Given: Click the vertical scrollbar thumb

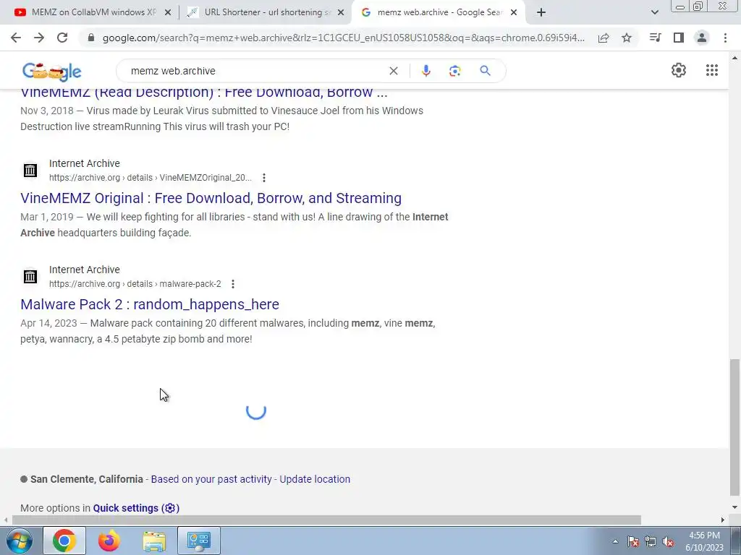Looking at the screenshot, I should (x=734, y=428).
